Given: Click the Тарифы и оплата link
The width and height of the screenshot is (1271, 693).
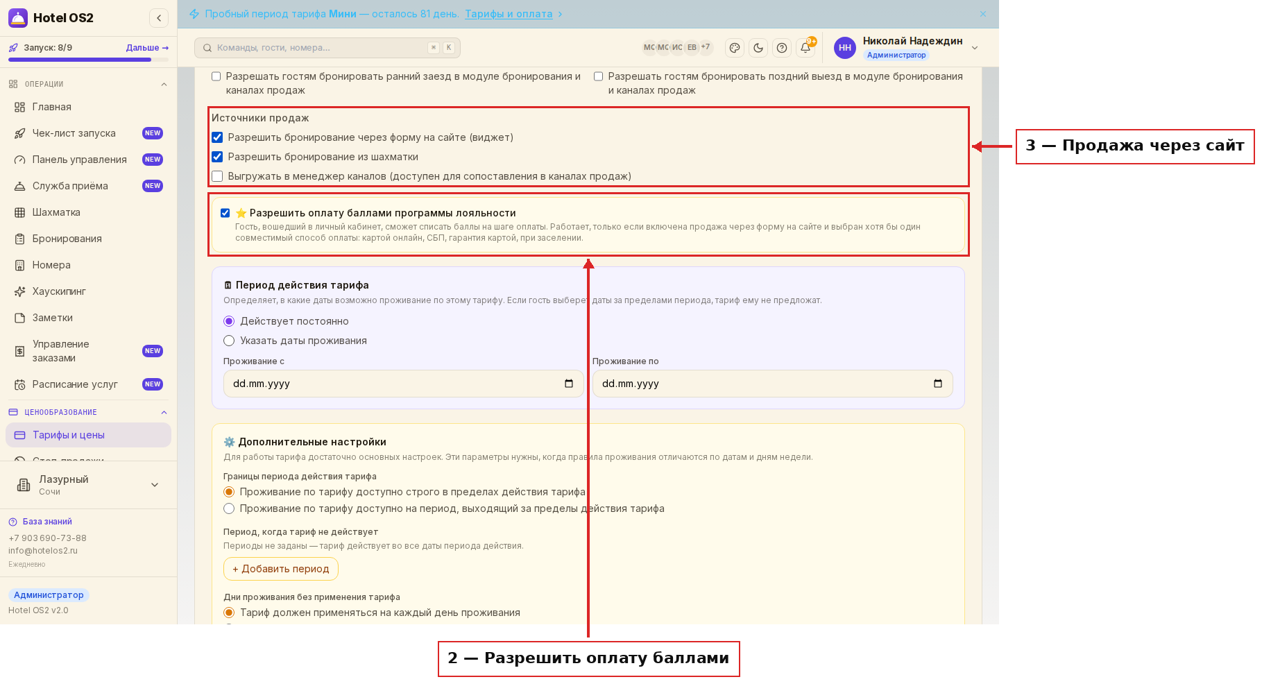Looking at the screenshot, I should (509, 14).
